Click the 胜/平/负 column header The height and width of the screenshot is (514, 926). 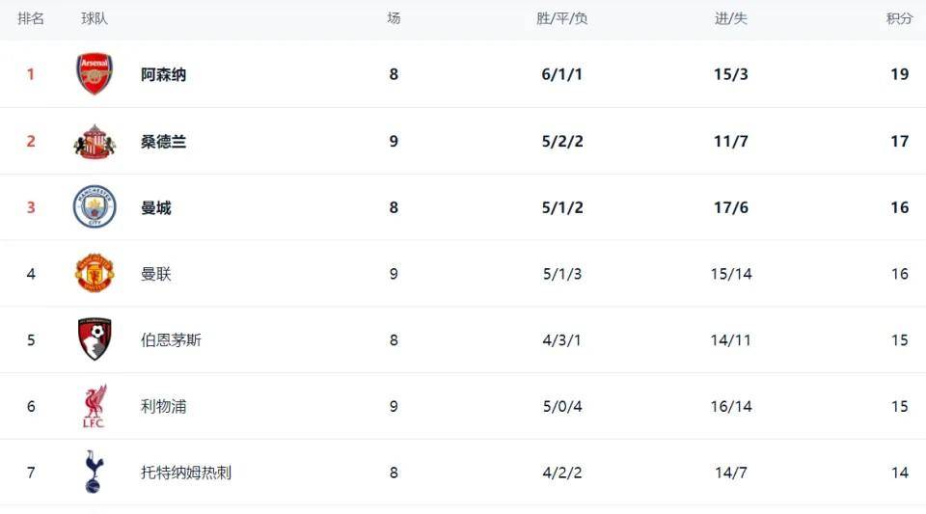pos(562,18)
